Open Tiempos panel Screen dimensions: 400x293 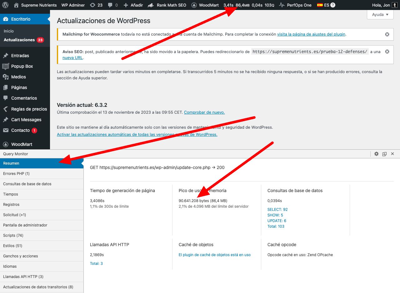(42, 194)
